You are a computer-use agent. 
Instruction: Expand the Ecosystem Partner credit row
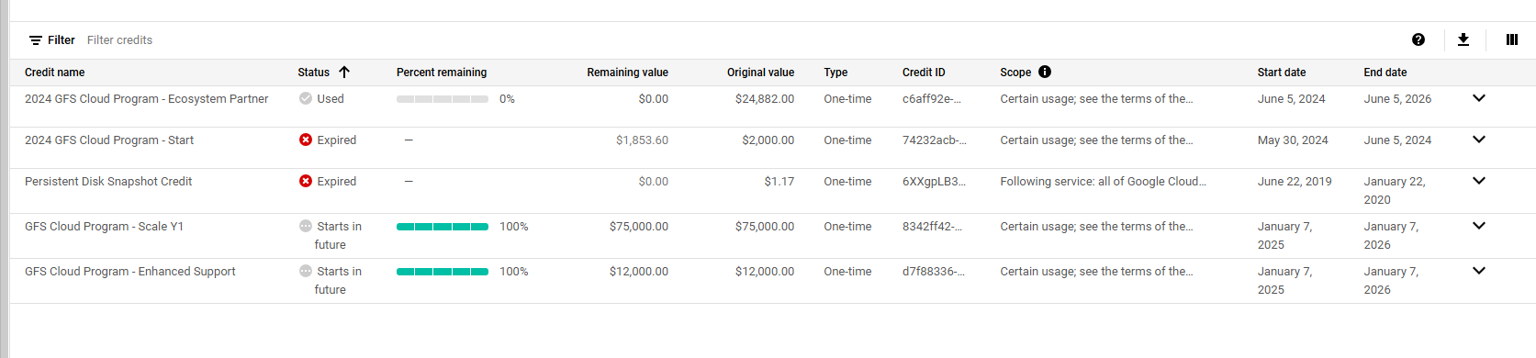pos(1479,98)
